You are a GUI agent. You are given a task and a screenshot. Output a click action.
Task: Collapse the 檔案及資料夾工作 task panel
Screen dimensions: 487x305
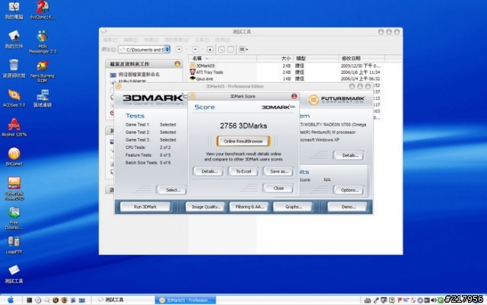(177, 64)
